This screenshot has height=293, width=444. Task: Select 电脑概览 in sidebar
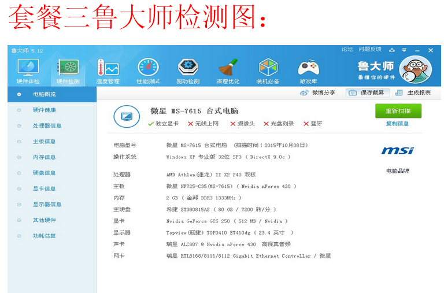52,94
